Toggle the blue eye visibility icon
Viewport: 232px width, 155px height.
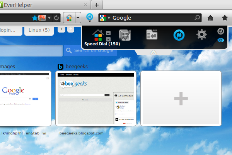click(x=221, y=40)
